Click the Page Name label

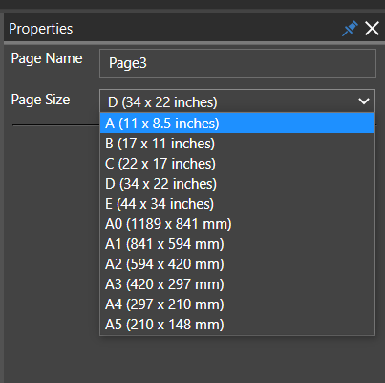tap(47, 59)
